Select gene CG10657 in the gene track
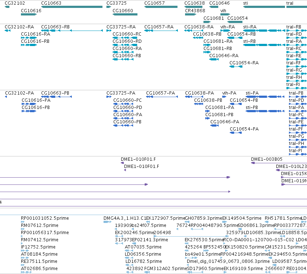The height and width of the screenshot is (274, 307). click(161, 7)
